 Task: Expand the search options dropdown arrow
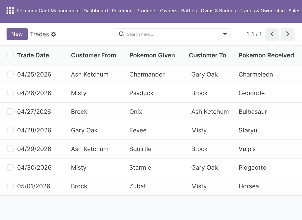[x=225, y=34]
